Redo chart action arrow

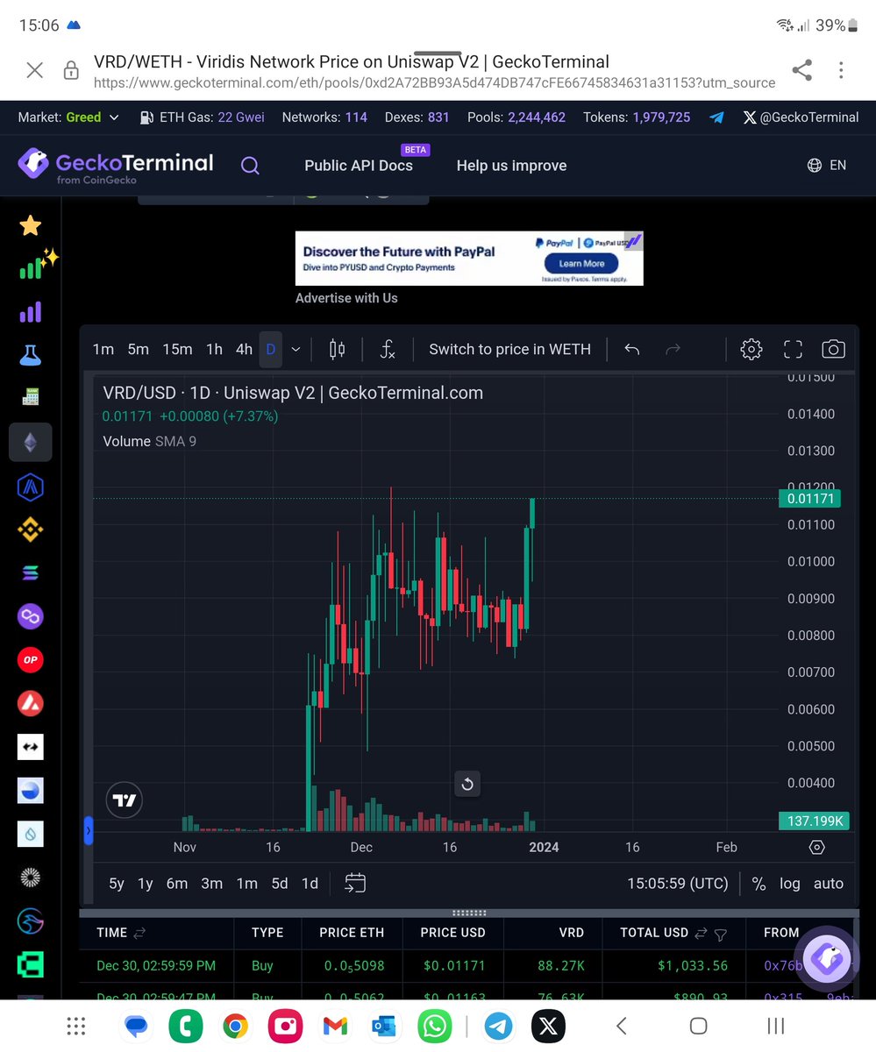click(x=673, y=349)
